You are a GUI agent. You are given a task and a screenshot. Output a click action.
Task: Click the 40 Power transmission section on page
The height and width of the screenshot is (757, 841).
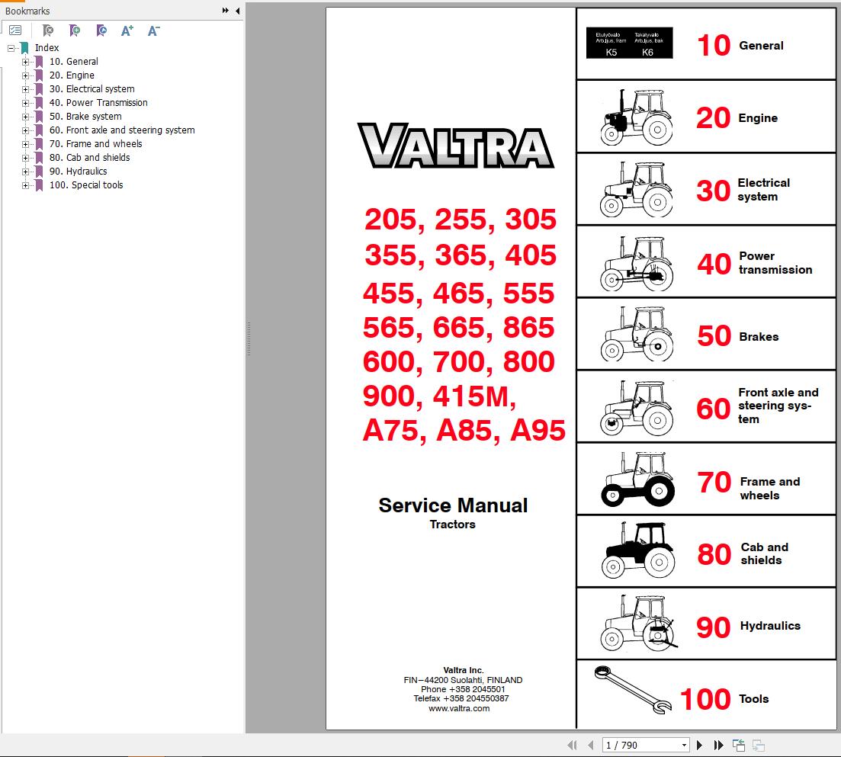pyautogui.click(x=706, y=261)
